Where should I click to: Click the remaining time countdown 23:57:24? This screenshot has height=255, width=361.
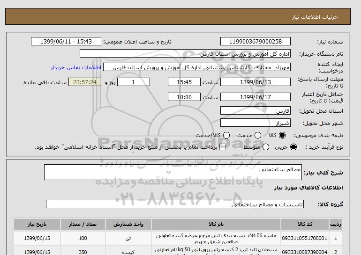point(85,82)
